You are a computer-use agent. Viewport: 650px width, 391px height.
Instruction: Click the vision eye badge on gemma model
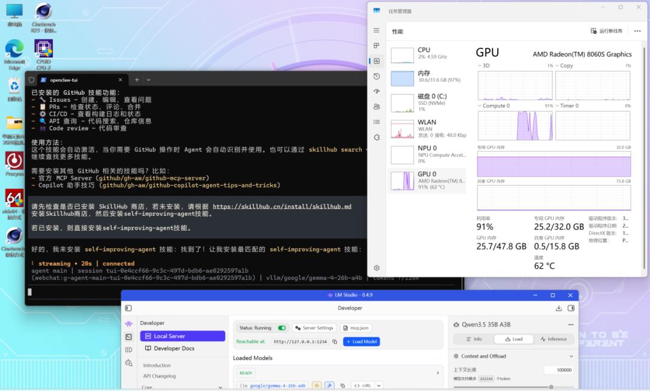click(x=317, y=386)
